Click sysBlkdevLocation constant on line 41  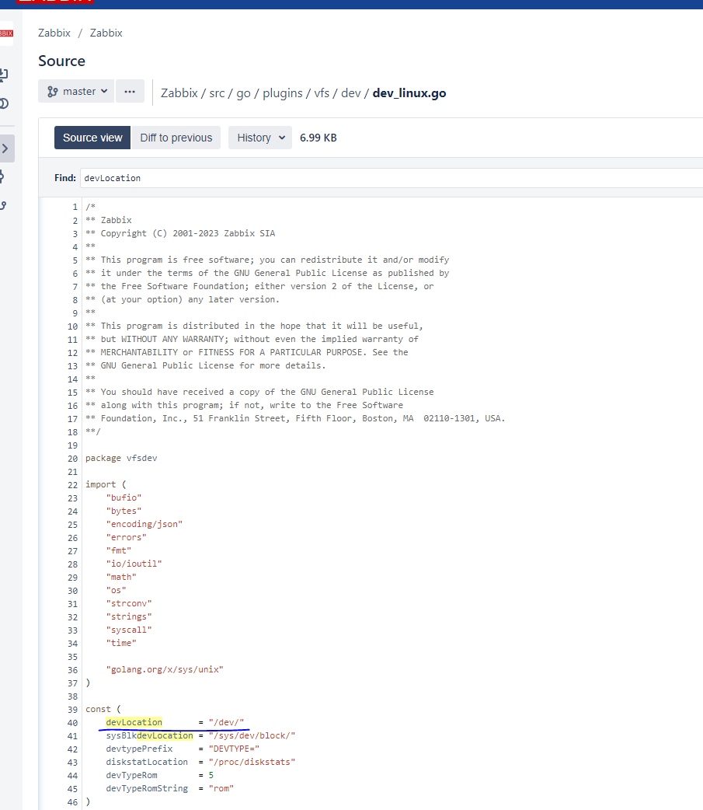tap(150, 735)
